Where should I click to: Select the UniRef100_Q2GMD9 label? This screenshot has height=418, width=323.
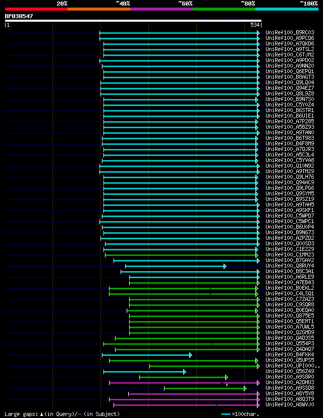click(x=290, y=332)
